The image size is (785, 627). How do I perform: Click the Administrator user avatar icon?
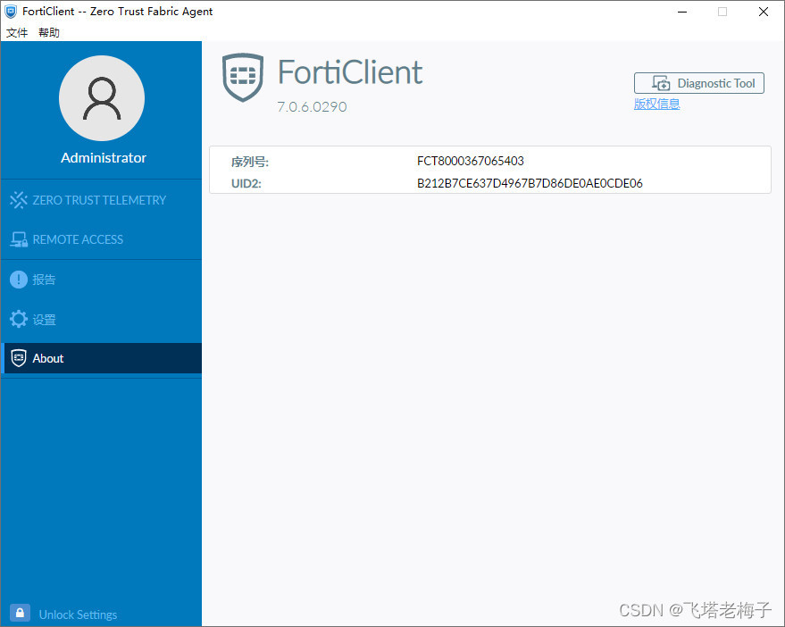[102, 98]
